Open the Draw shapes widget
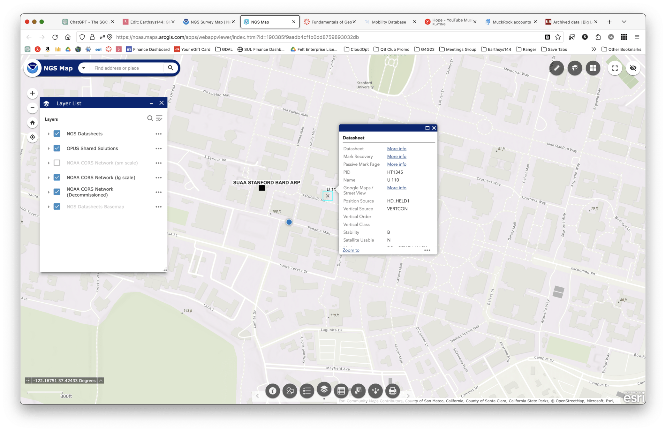The width and height of the screenshot is (666, 431). (290, 391)
